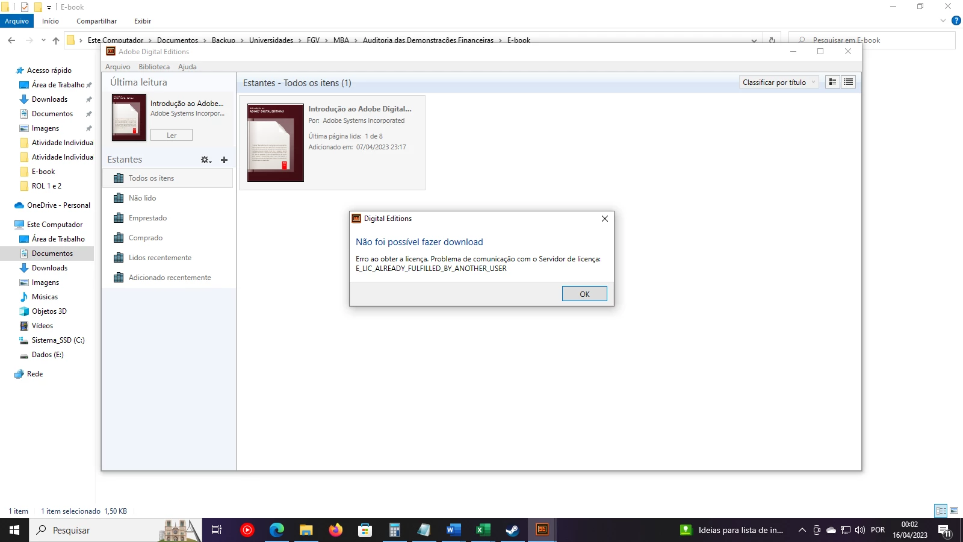Click the Explorer back arrow

(11, 40)
